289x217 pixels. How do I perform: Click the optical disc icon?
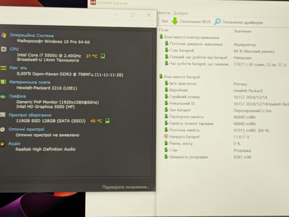click(x=2, y=129)
